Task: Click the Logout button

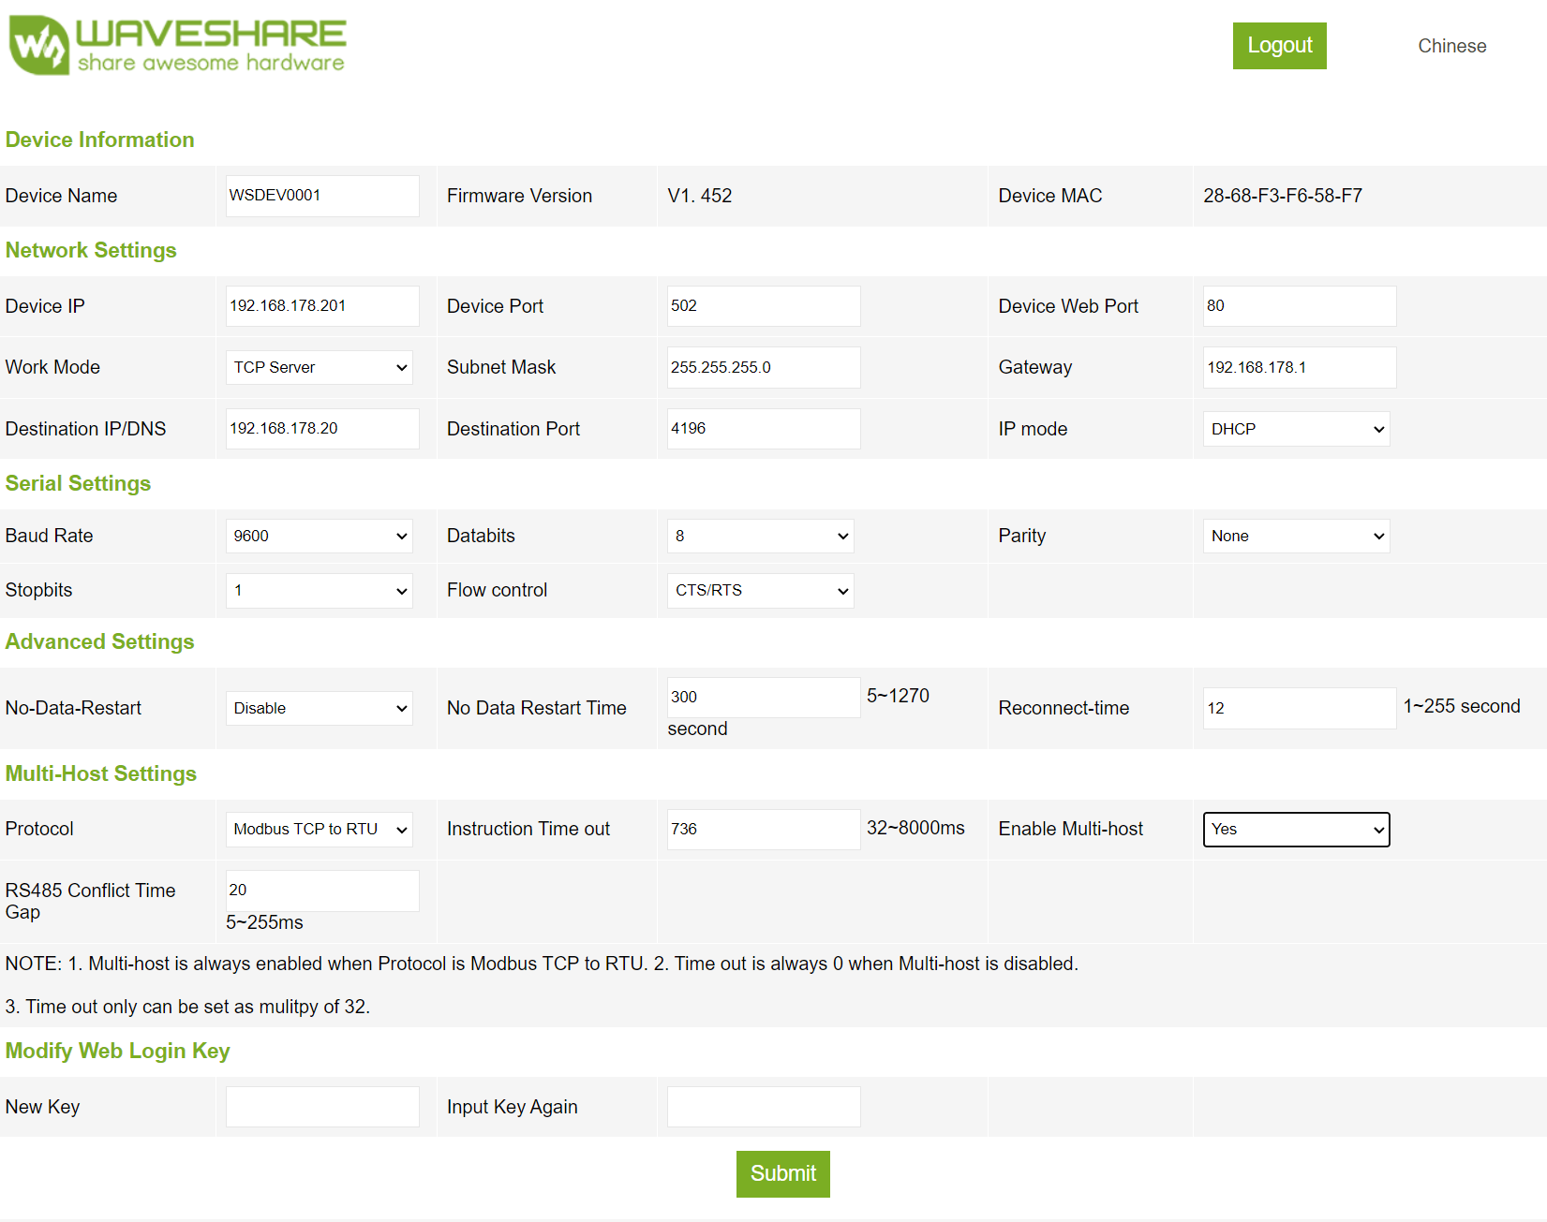Action: pos(1278,46)
